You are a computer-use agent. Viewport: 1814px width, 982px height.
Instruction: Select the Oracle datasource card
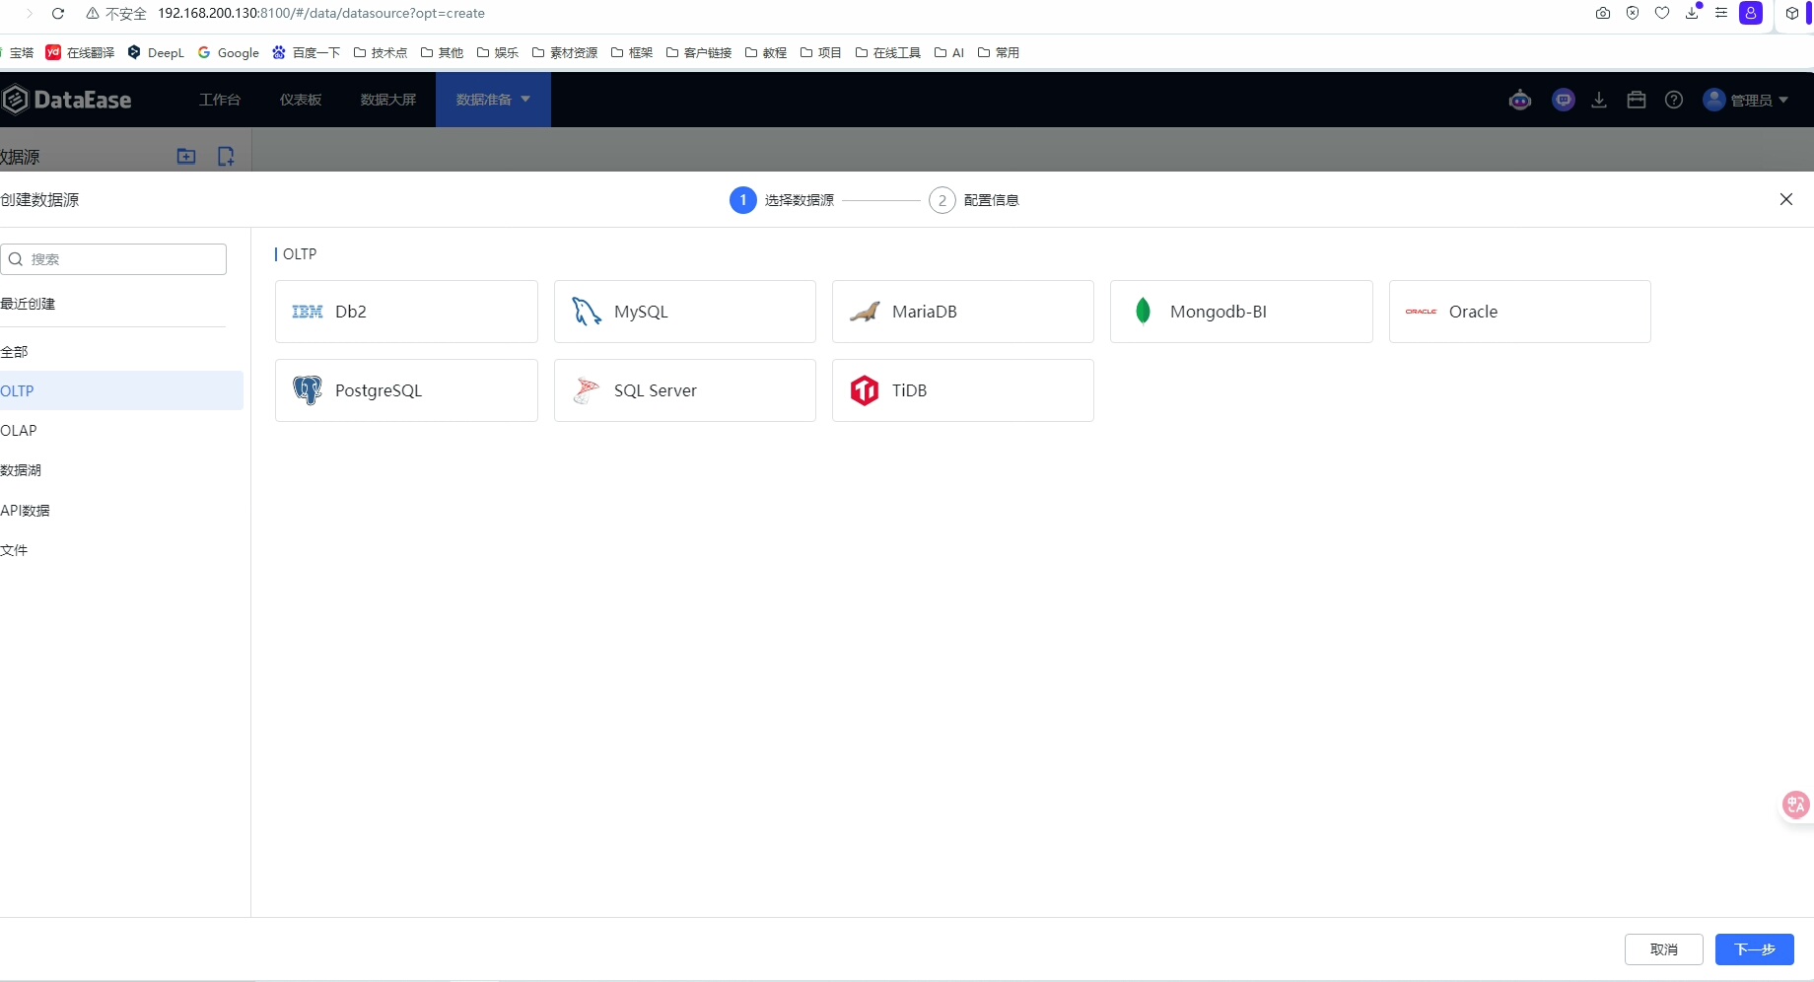click(x=1520, y=312)
